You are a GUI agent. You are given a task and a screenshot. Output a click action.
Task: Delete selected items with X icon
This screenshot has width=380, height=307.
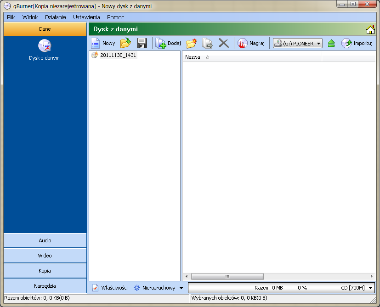tap(224, 43)
